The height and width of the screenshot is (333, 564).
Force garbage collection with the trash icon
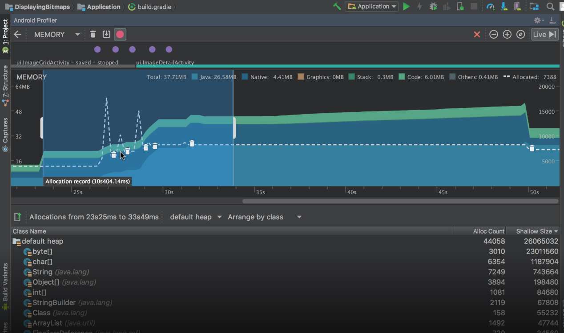pyautogui.click(x=93, y=34)
